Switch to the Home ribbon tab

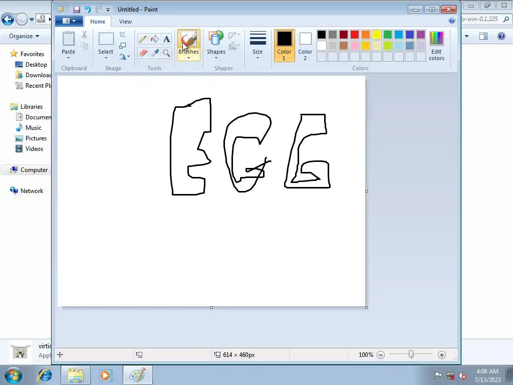(98, 22)
